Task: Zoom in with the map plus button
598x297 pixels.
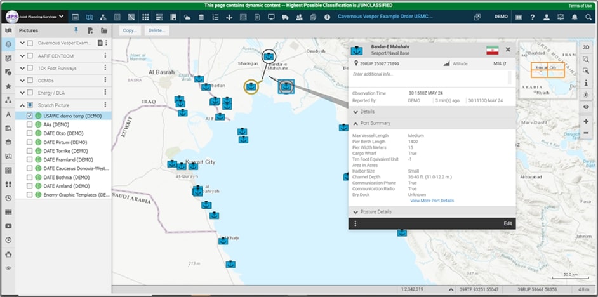Action: [x=586, y=121]
